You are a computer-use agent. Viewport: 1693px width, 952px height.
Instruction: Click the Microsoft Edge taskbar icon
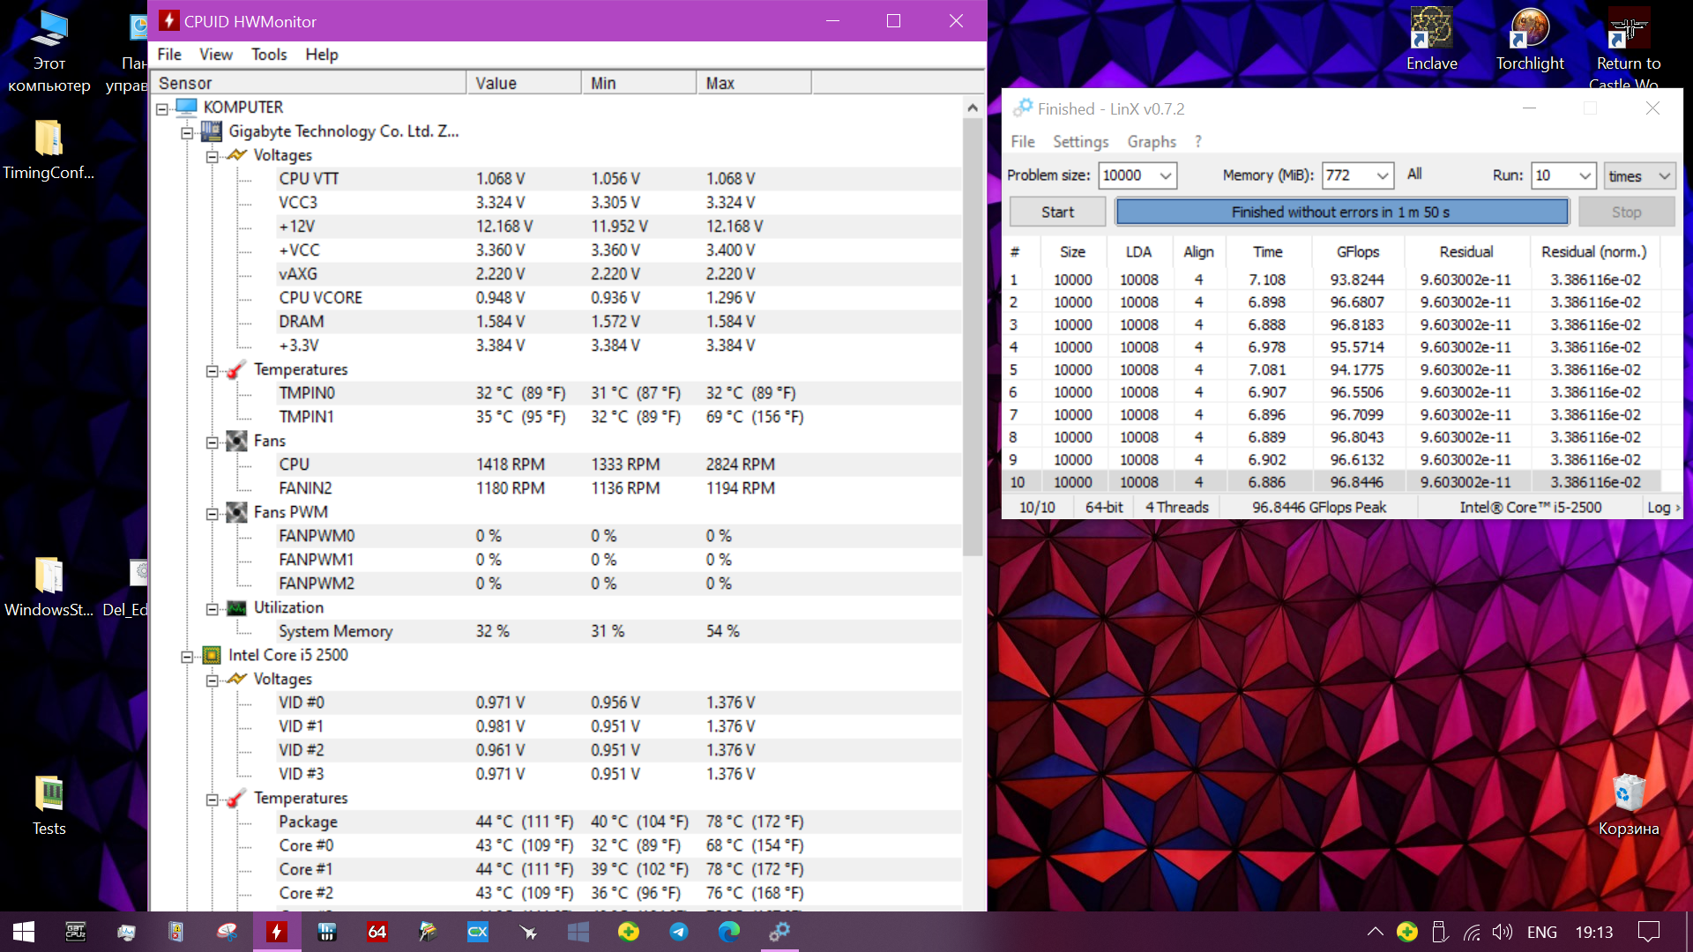point(728,932)
